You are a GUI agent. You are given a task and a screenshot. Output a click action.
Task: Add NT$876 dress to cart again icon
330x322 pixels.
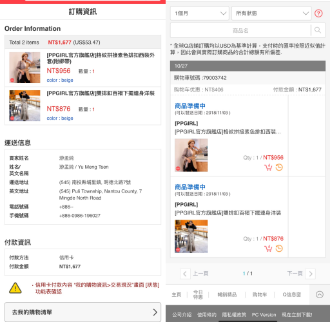pos(268,249)
